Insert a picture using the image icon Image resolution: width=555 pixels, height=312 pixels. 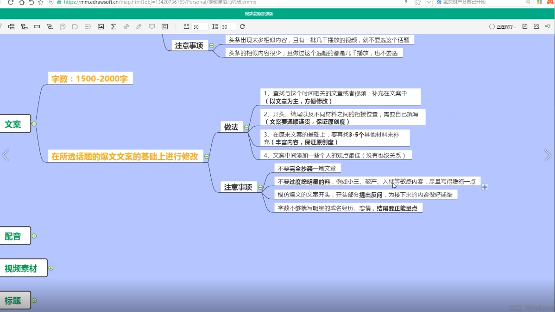(x=101, y=26)
